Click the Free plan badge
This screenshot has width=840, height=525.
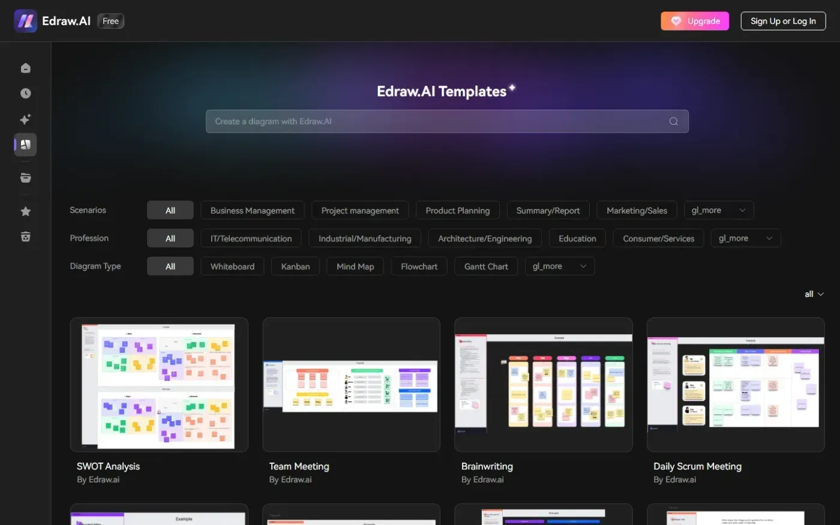coord(110,21)
